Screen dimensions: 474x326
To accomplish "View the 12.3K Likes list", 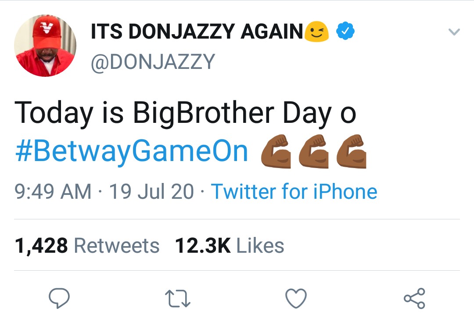I will [x=230, y=246].
